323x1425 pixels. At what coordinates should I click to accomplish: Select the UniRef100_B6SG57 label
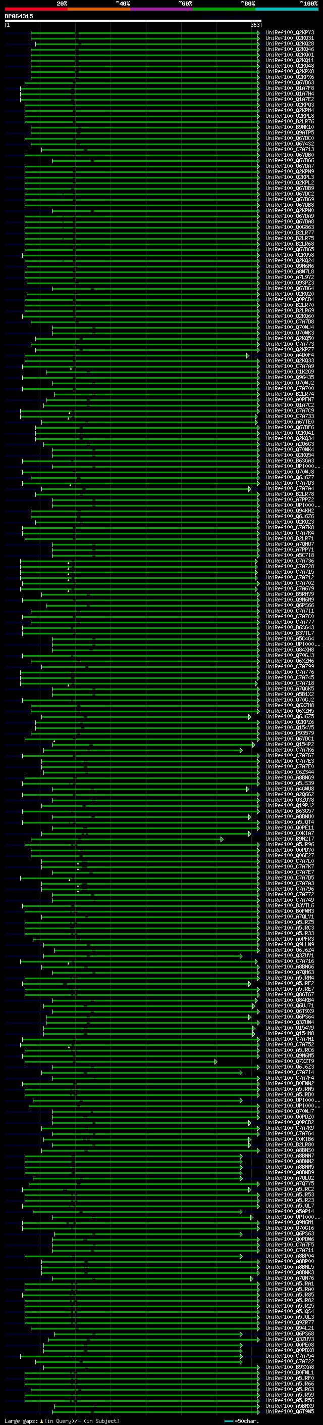pos(289,811)
